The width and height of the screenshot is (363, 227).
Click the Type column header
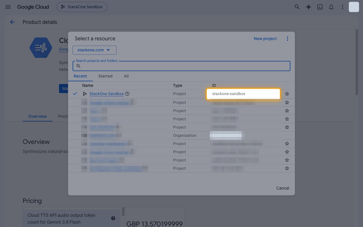178,85
